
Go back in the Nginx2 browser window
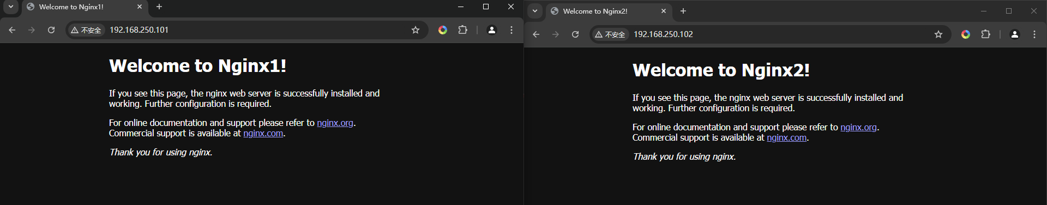536,34
